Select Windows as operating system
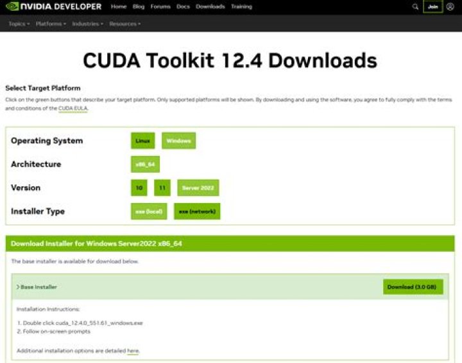This screenshot has height=363, width=462. tap(178, 141)
